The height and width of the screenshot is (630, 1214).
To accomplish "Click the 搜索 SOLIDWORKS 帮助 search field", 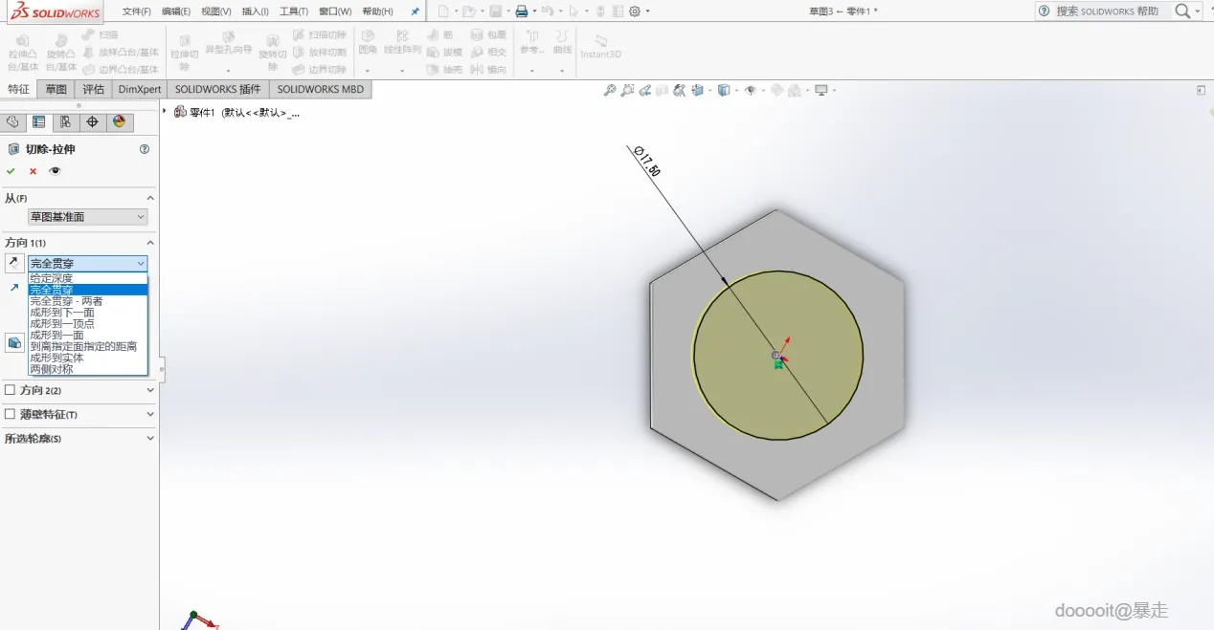I will 1108,11.
